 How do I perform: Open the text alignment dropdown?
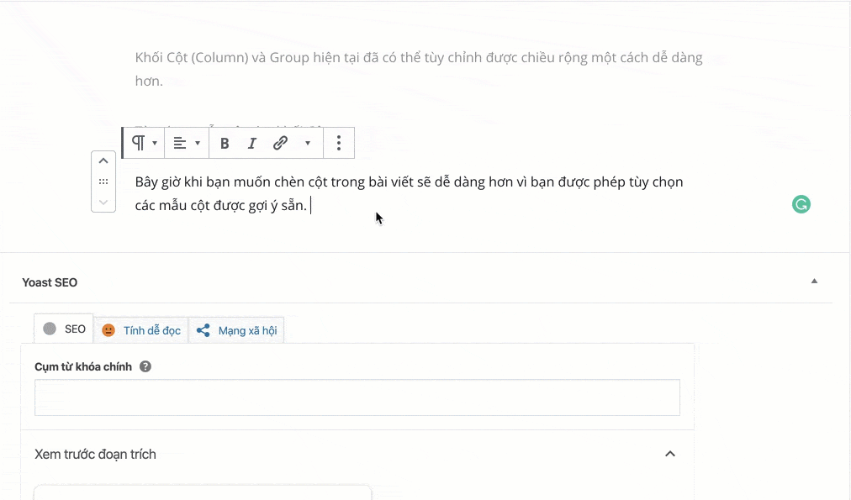coord(186,143)
